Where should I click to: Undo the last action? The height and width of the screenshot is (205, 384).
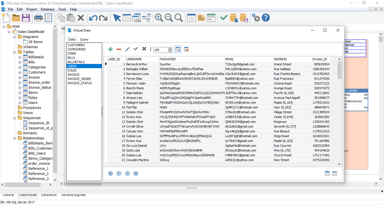pos(93,18)
